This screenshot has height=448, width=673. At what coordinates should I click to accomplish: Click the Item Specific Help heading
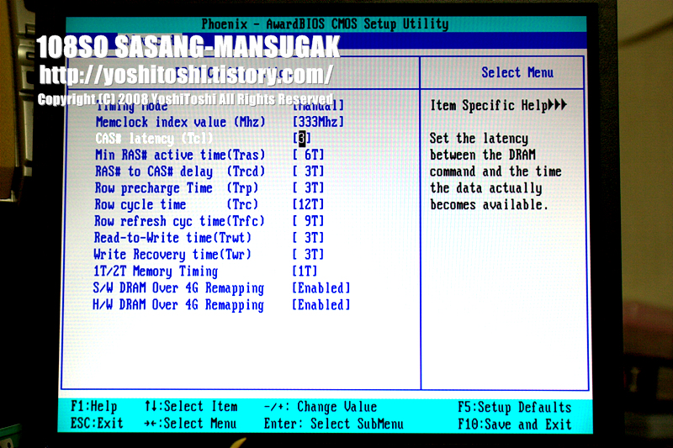[x=498, y=105]
